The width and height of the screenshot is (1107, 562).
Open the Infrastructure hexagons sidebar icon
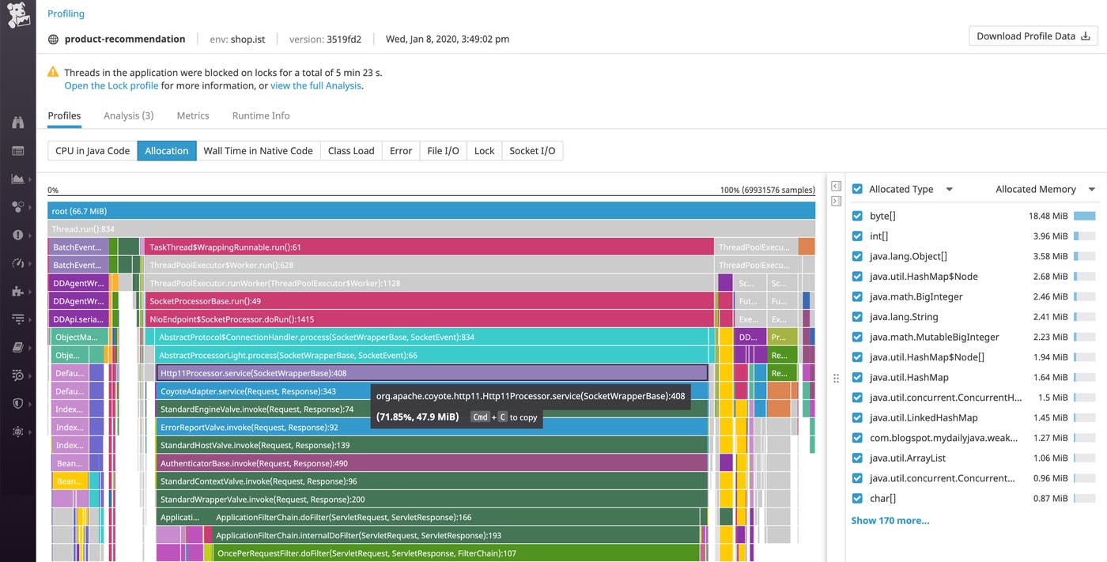coord(17,206)
